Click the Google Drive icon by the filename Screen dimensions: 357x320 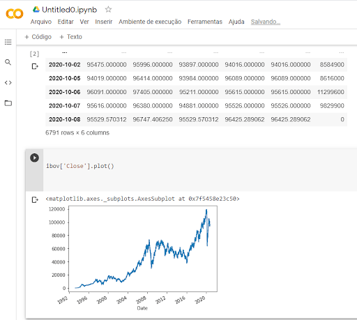(x=36, y=10)
